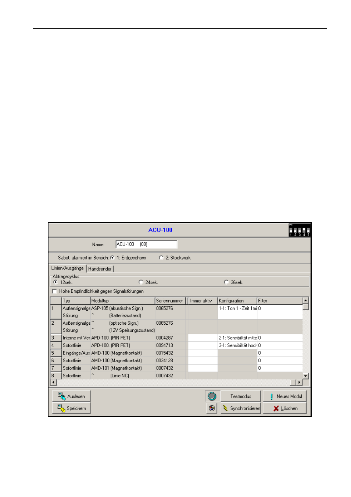Screen dimensions: 351x497
Task: Click the Seriennummer column header
Action: [171, 301]
